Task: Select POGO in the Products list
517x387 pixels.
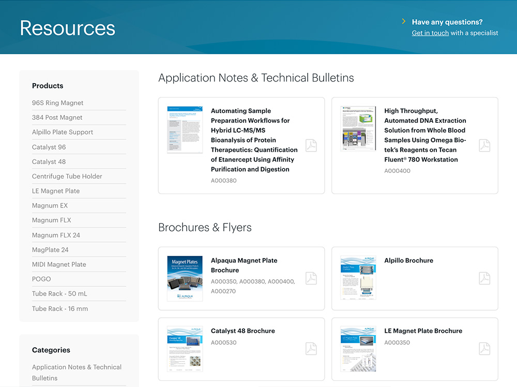Action: coord(41,279)
